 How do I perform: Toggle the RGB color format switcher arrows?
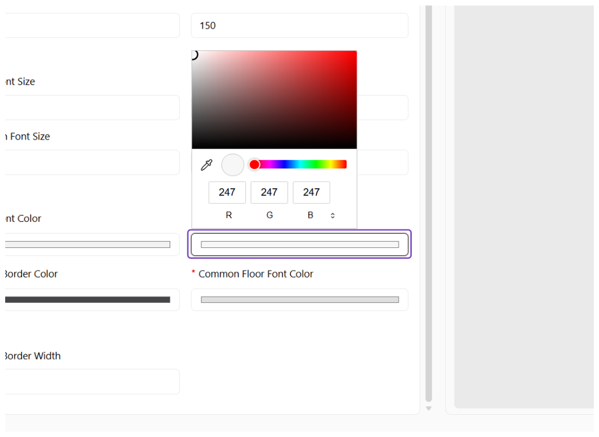click(333, 216)
